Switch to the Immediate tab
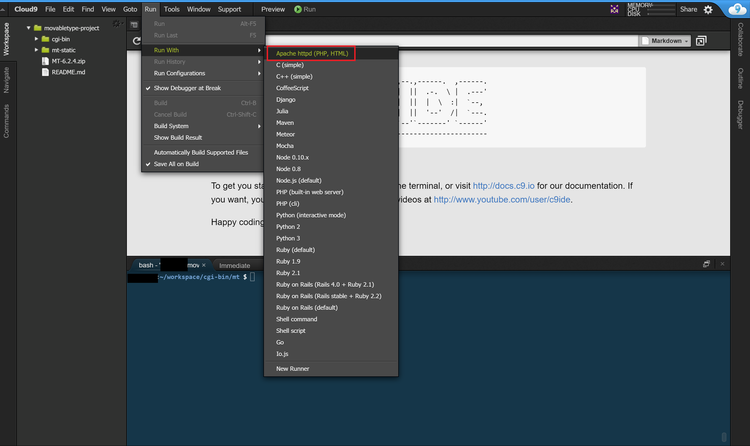This screenshot has height=446, width=750. tap(234, 266)
